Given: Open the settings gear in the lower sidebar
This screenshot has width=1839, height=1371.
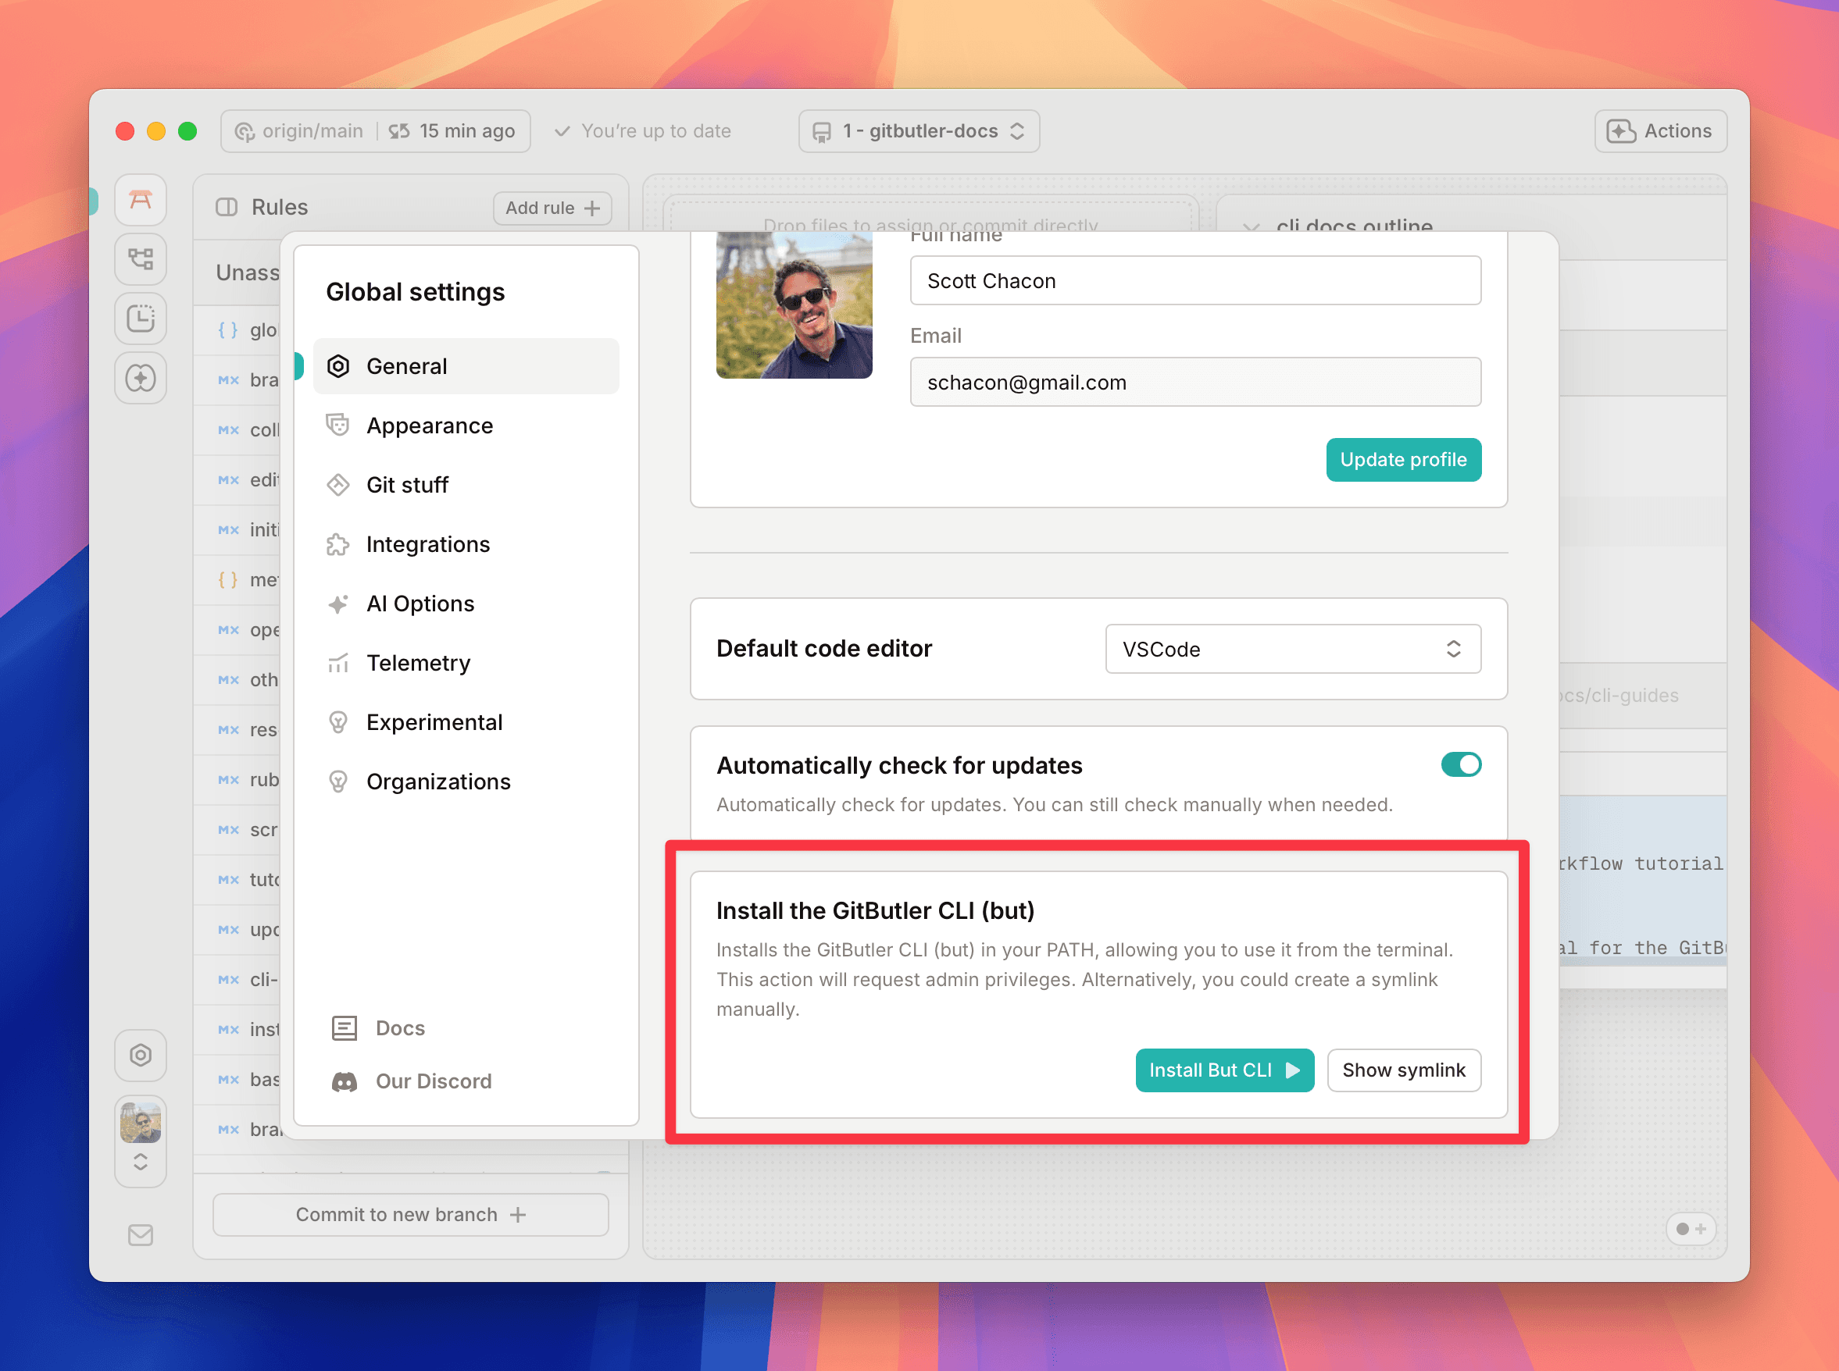Looking at the screenshot, I should pos(141,1056).
